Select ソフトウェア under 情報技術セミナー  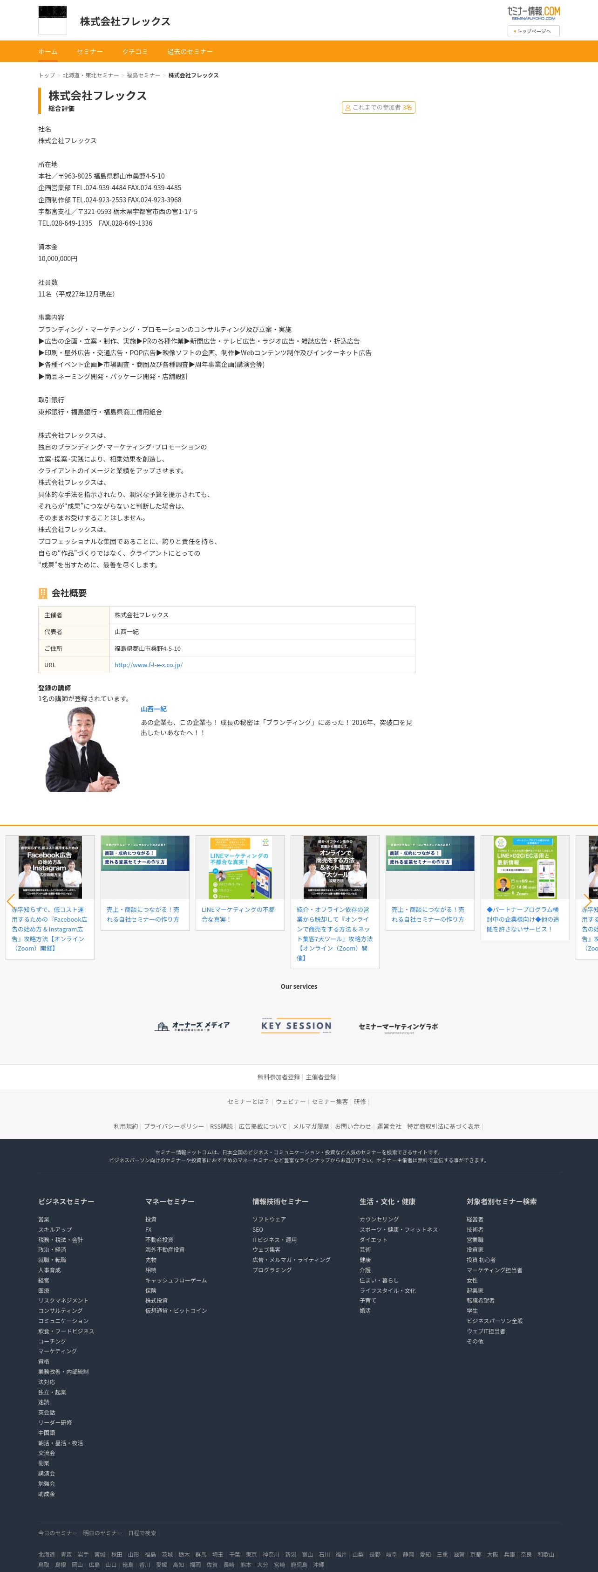(269, 1219)
